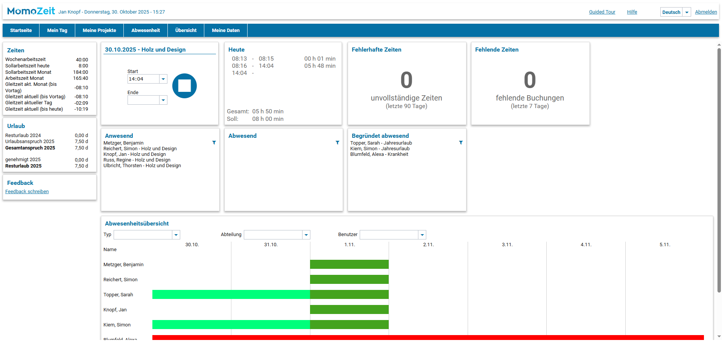The image size is (722, 346).
Task: Filter the Abwesend list
Action: [337, 143]
